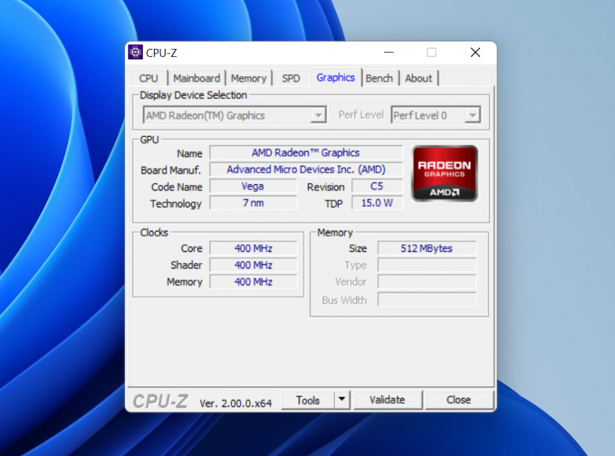Image resolution: width=615 pixels, height=456 pixels.
Task: Click the Shader clock 400 MHz value
Action: tap(253, 265)
